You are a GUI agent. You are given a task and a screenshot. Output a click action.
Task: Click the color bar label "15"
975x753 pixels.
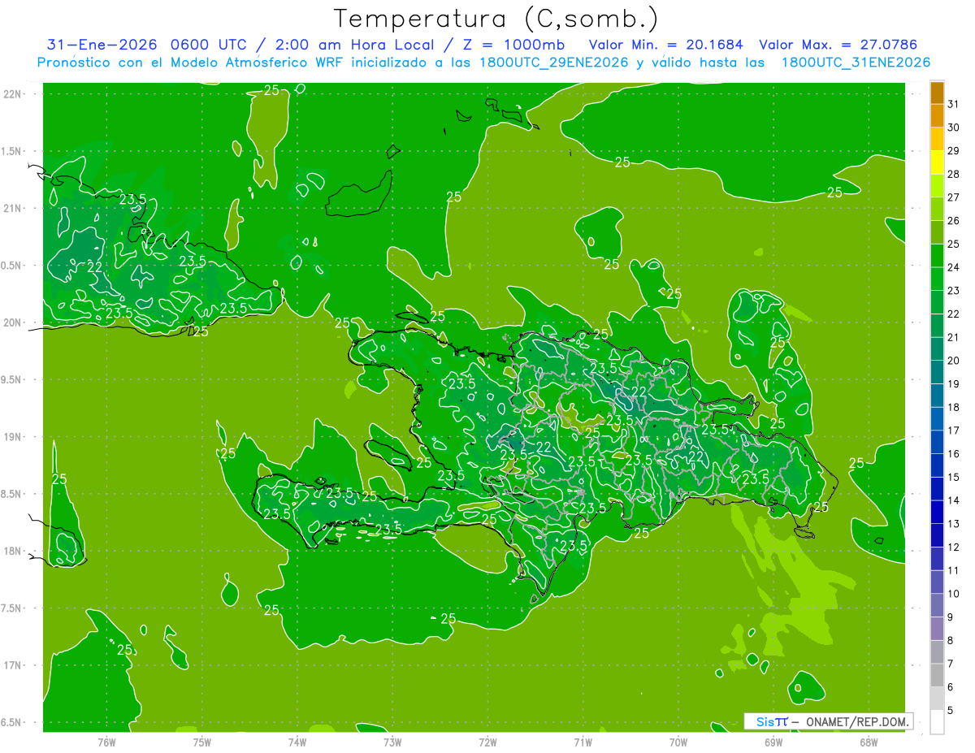click(953, 477)
